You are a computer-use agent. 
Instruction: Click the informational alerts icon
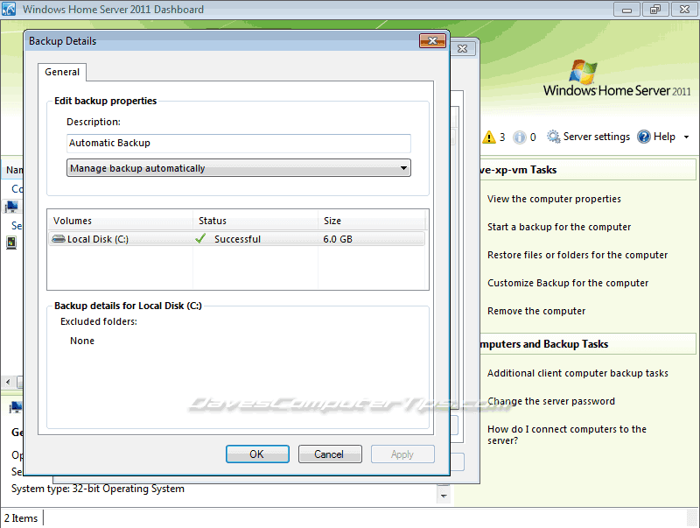519,137
